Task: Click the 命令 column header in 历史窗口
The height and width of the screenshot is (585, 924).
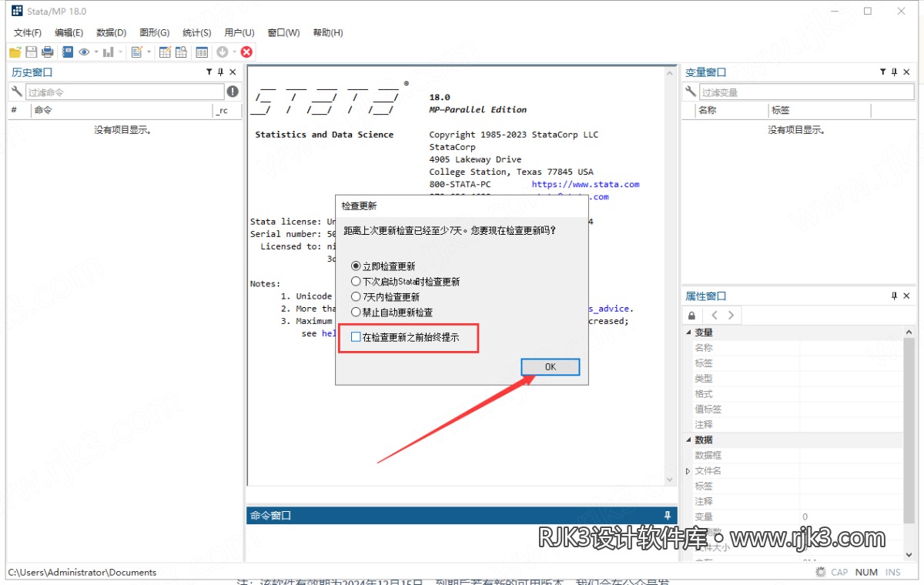Action: [x=121, y=110]
